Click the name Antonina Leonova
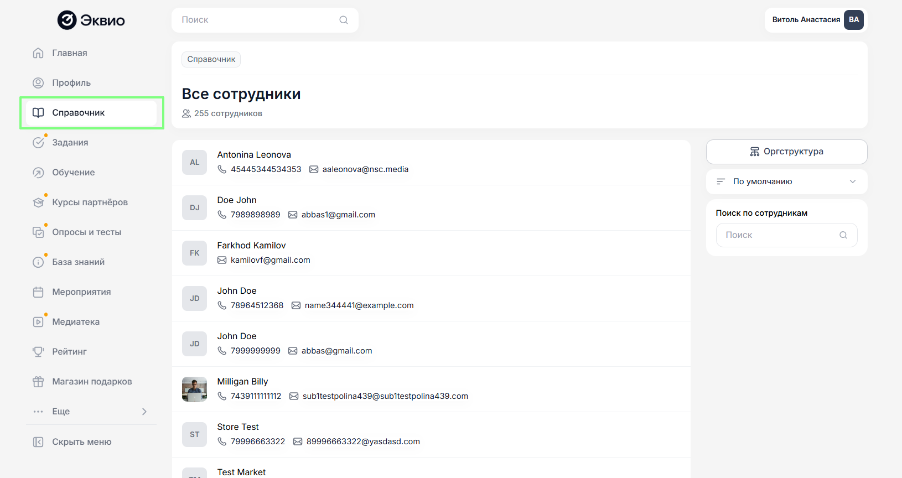This screenshot has width=902, height=478. [254, 155]
